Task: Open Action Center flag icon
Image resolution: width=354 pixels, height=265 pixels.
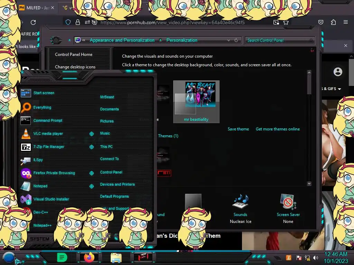Action: pos(299,257)
